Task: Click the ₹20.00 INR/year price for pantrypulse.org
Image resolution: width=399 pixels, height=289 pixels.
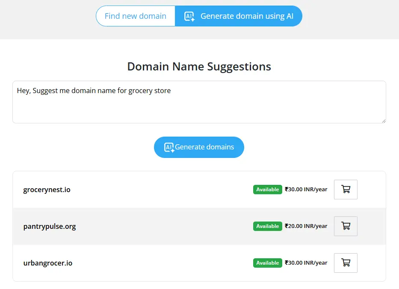Action: (305, 226)
